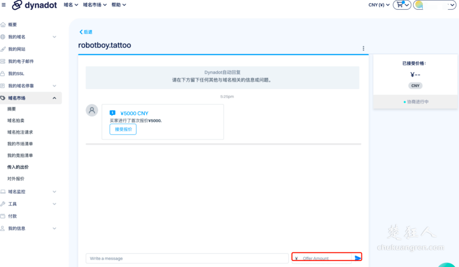Expand the 我的域名 sidebar section
This screenshot has height=267, width=459.
[x=54, y=37]
